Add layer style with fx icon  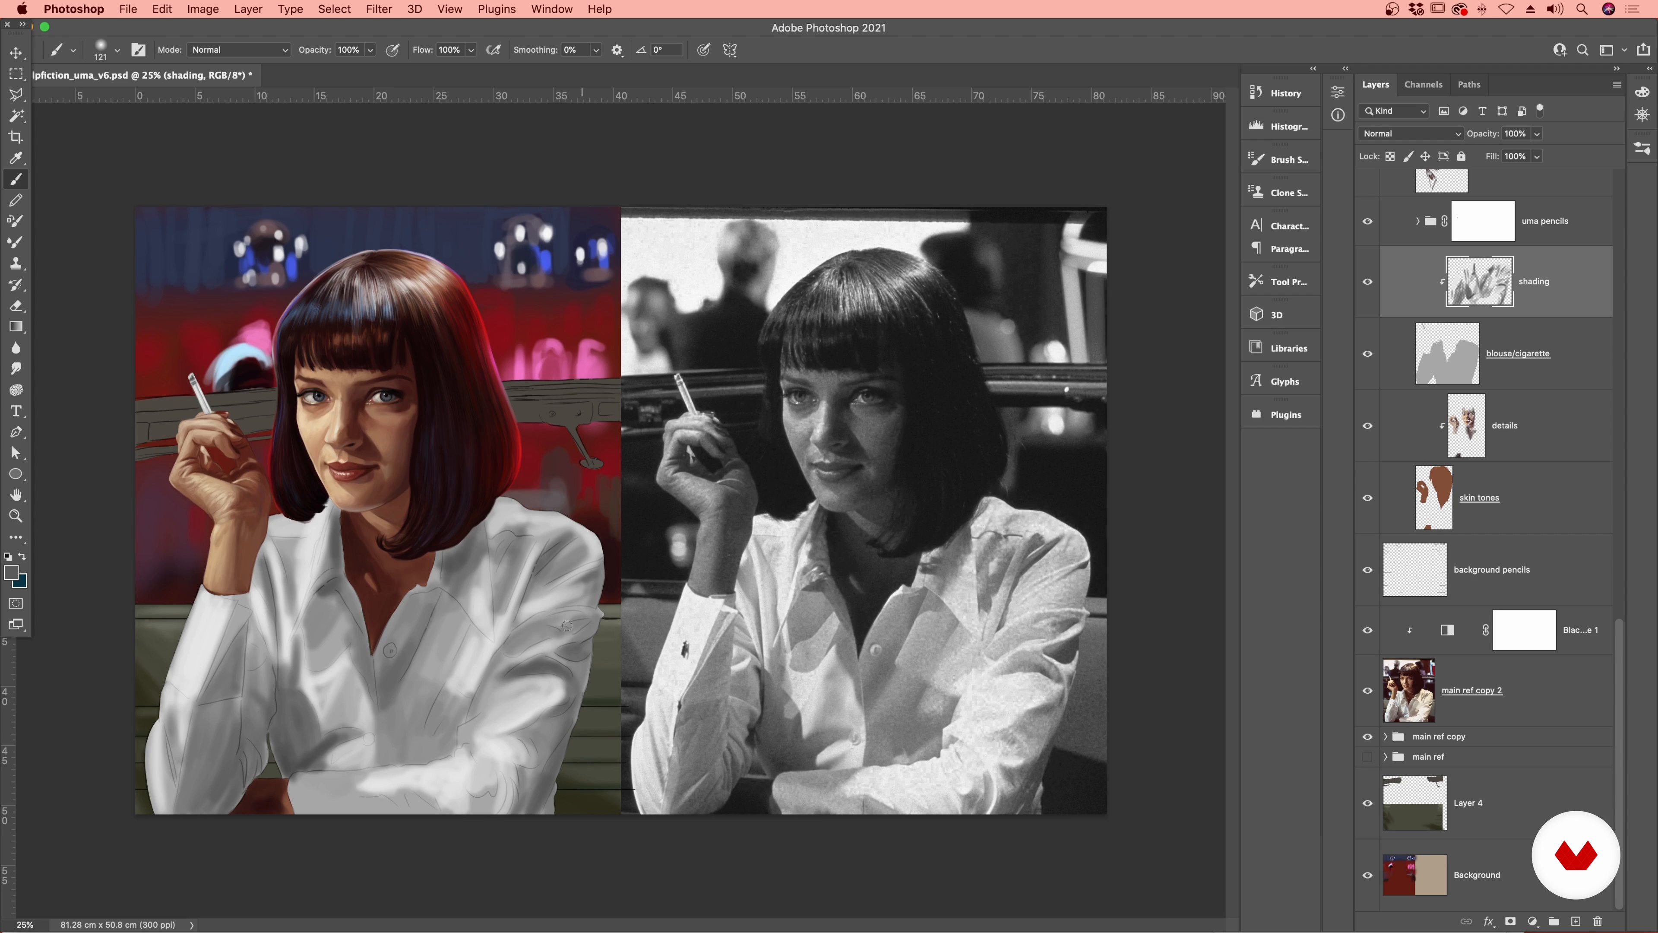point(1489,921)
